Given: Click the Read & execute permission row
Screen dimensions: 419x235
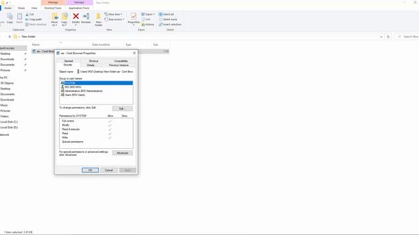Looking at the screenshot, I should 96,129.
